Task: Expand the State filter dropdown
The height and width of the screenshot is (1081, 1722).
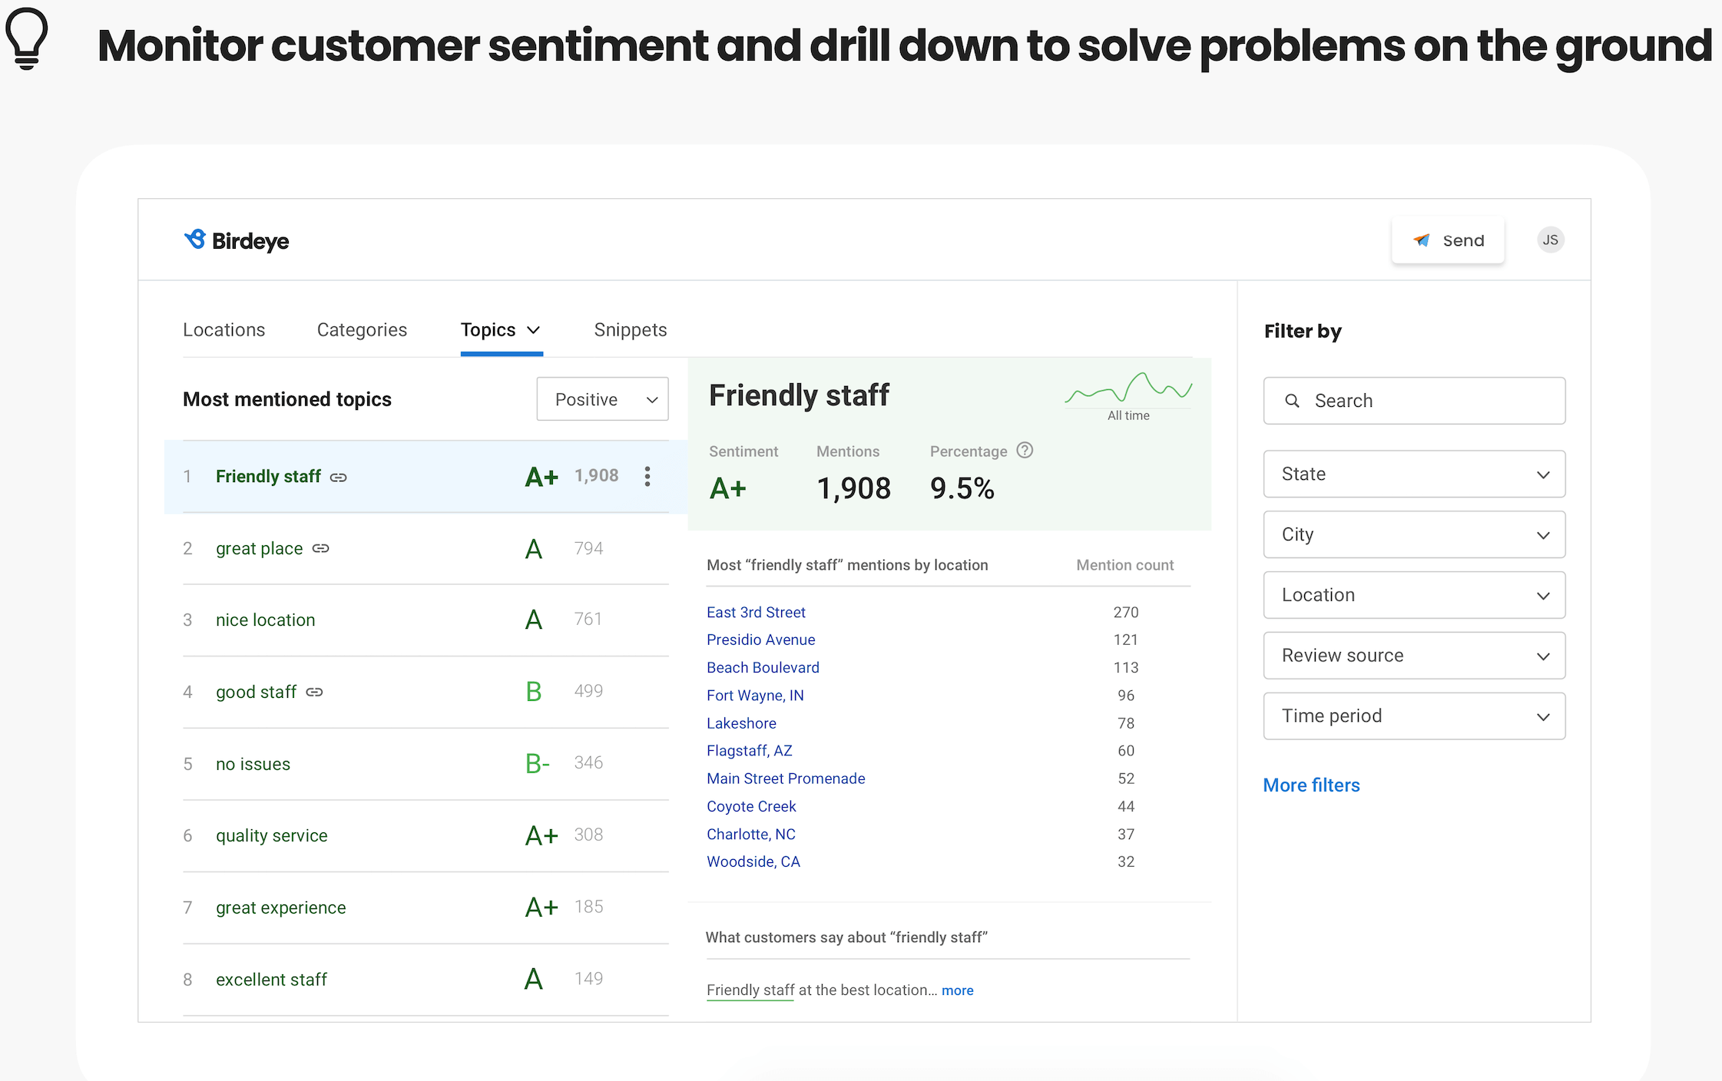Action: coord(1414,474)
